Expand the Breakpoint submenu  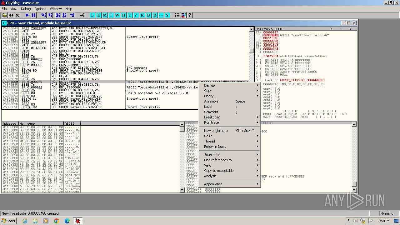click(230, 117)
